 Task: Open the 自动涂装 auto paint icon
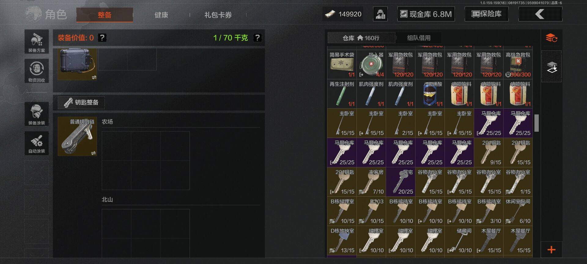(37, 143)
